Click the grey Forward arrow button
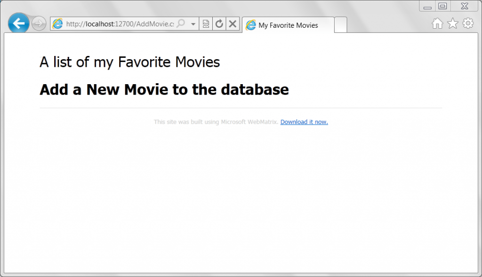Image resolution: width=482 pixels, height=277 pixels. pyautogui.click(x=39, y=24)
